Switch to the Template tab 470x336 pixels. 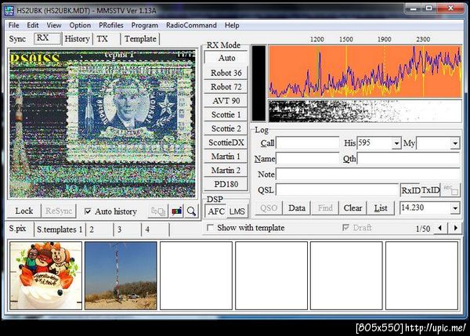(140, 39)
